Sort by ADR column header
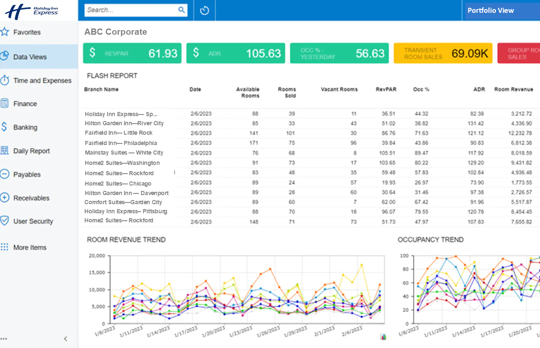Screen dimensions: 540x348 479,89
